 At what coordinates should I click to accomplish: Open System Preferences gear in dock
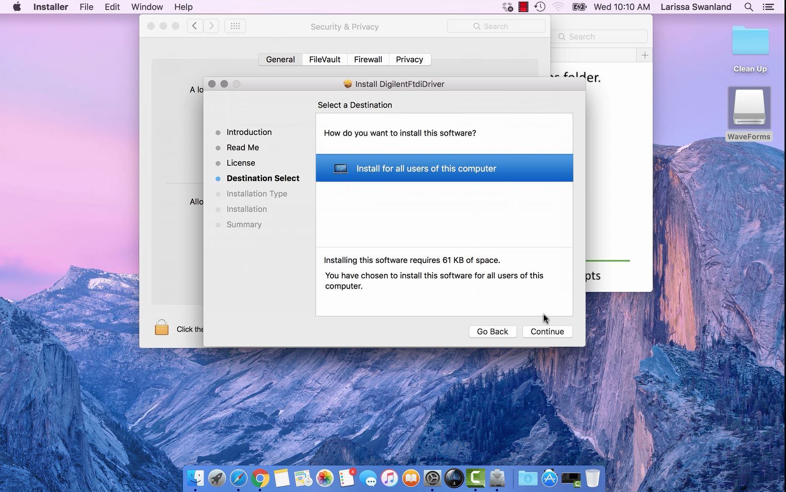(x=432, y=478)
